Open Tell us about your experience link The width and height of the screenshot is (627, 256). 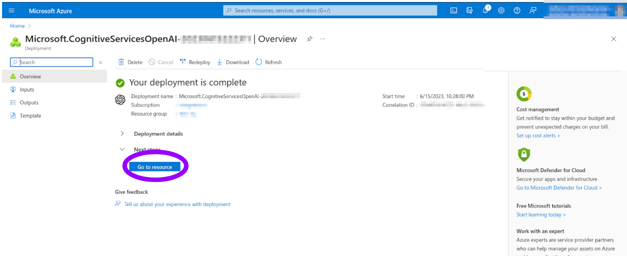(177, 204)
